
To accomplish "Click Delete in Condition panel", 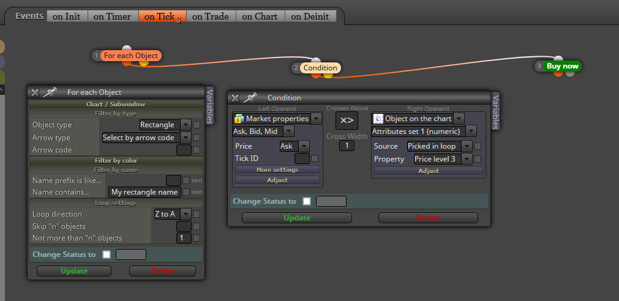I will (429, 218).
